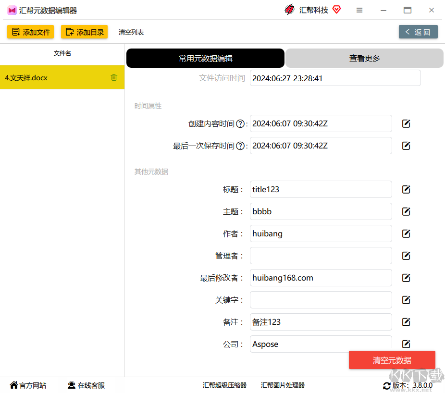Click edit icon next to 关键字 field
This screenshot has width=445, height=393.
[x=406, y=300]
